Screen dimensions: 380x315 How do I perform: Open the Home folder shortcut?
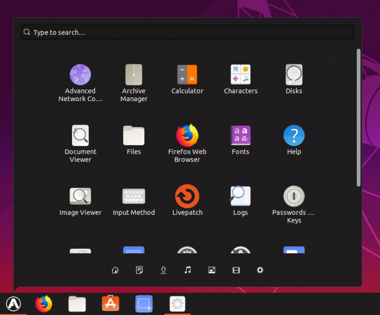(115, 270)
